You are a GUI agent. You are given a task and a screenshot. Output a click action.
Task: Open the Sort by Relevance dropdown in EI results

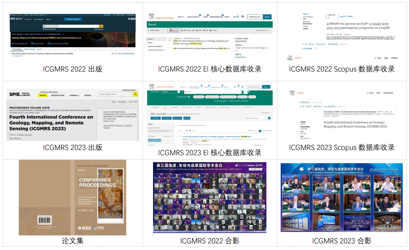(262, 118)
